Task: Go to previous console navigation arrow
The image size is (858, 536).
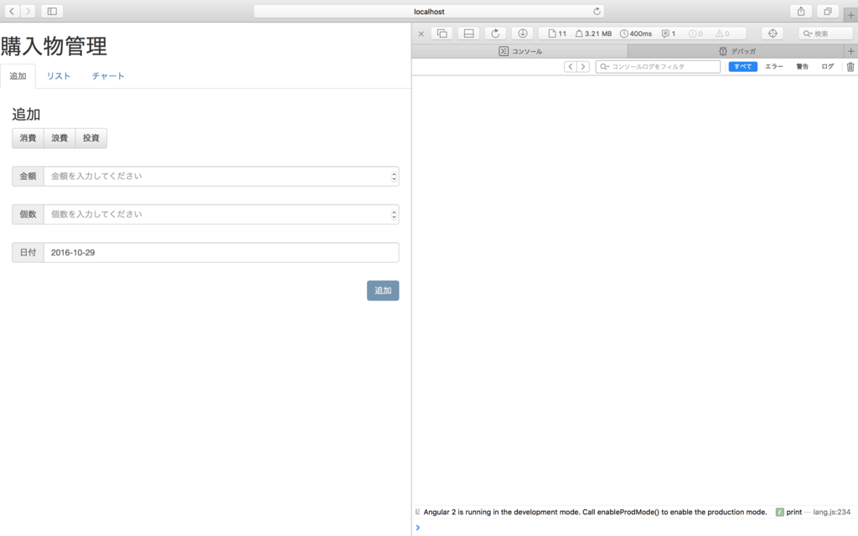Action: [x=570, y=66]
